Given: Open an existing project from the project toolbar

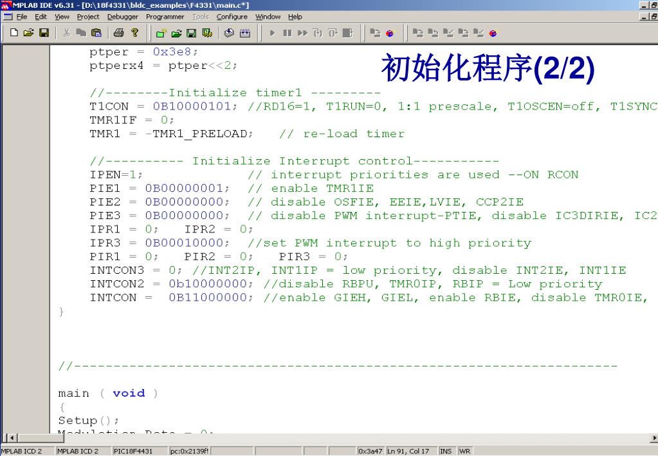Looking at the screenshot, I should (176, 33).
